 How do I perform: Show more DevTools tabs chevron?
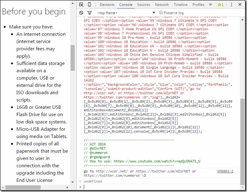click(210, 5)
